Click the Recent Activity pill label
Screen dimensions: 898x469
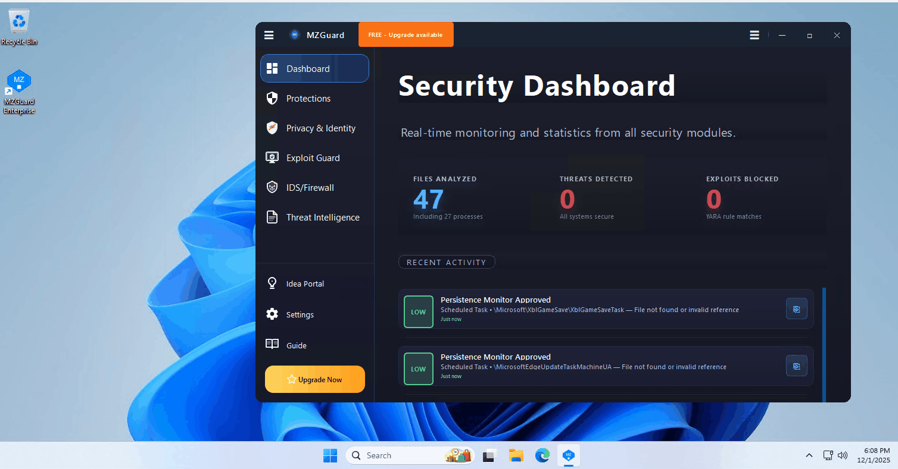(x=447, y=262)
